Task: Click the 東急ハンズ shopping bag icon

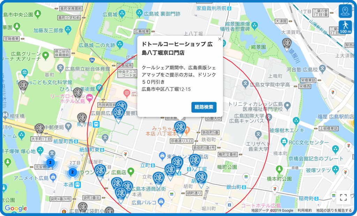Action: click(x=162, y=156)
